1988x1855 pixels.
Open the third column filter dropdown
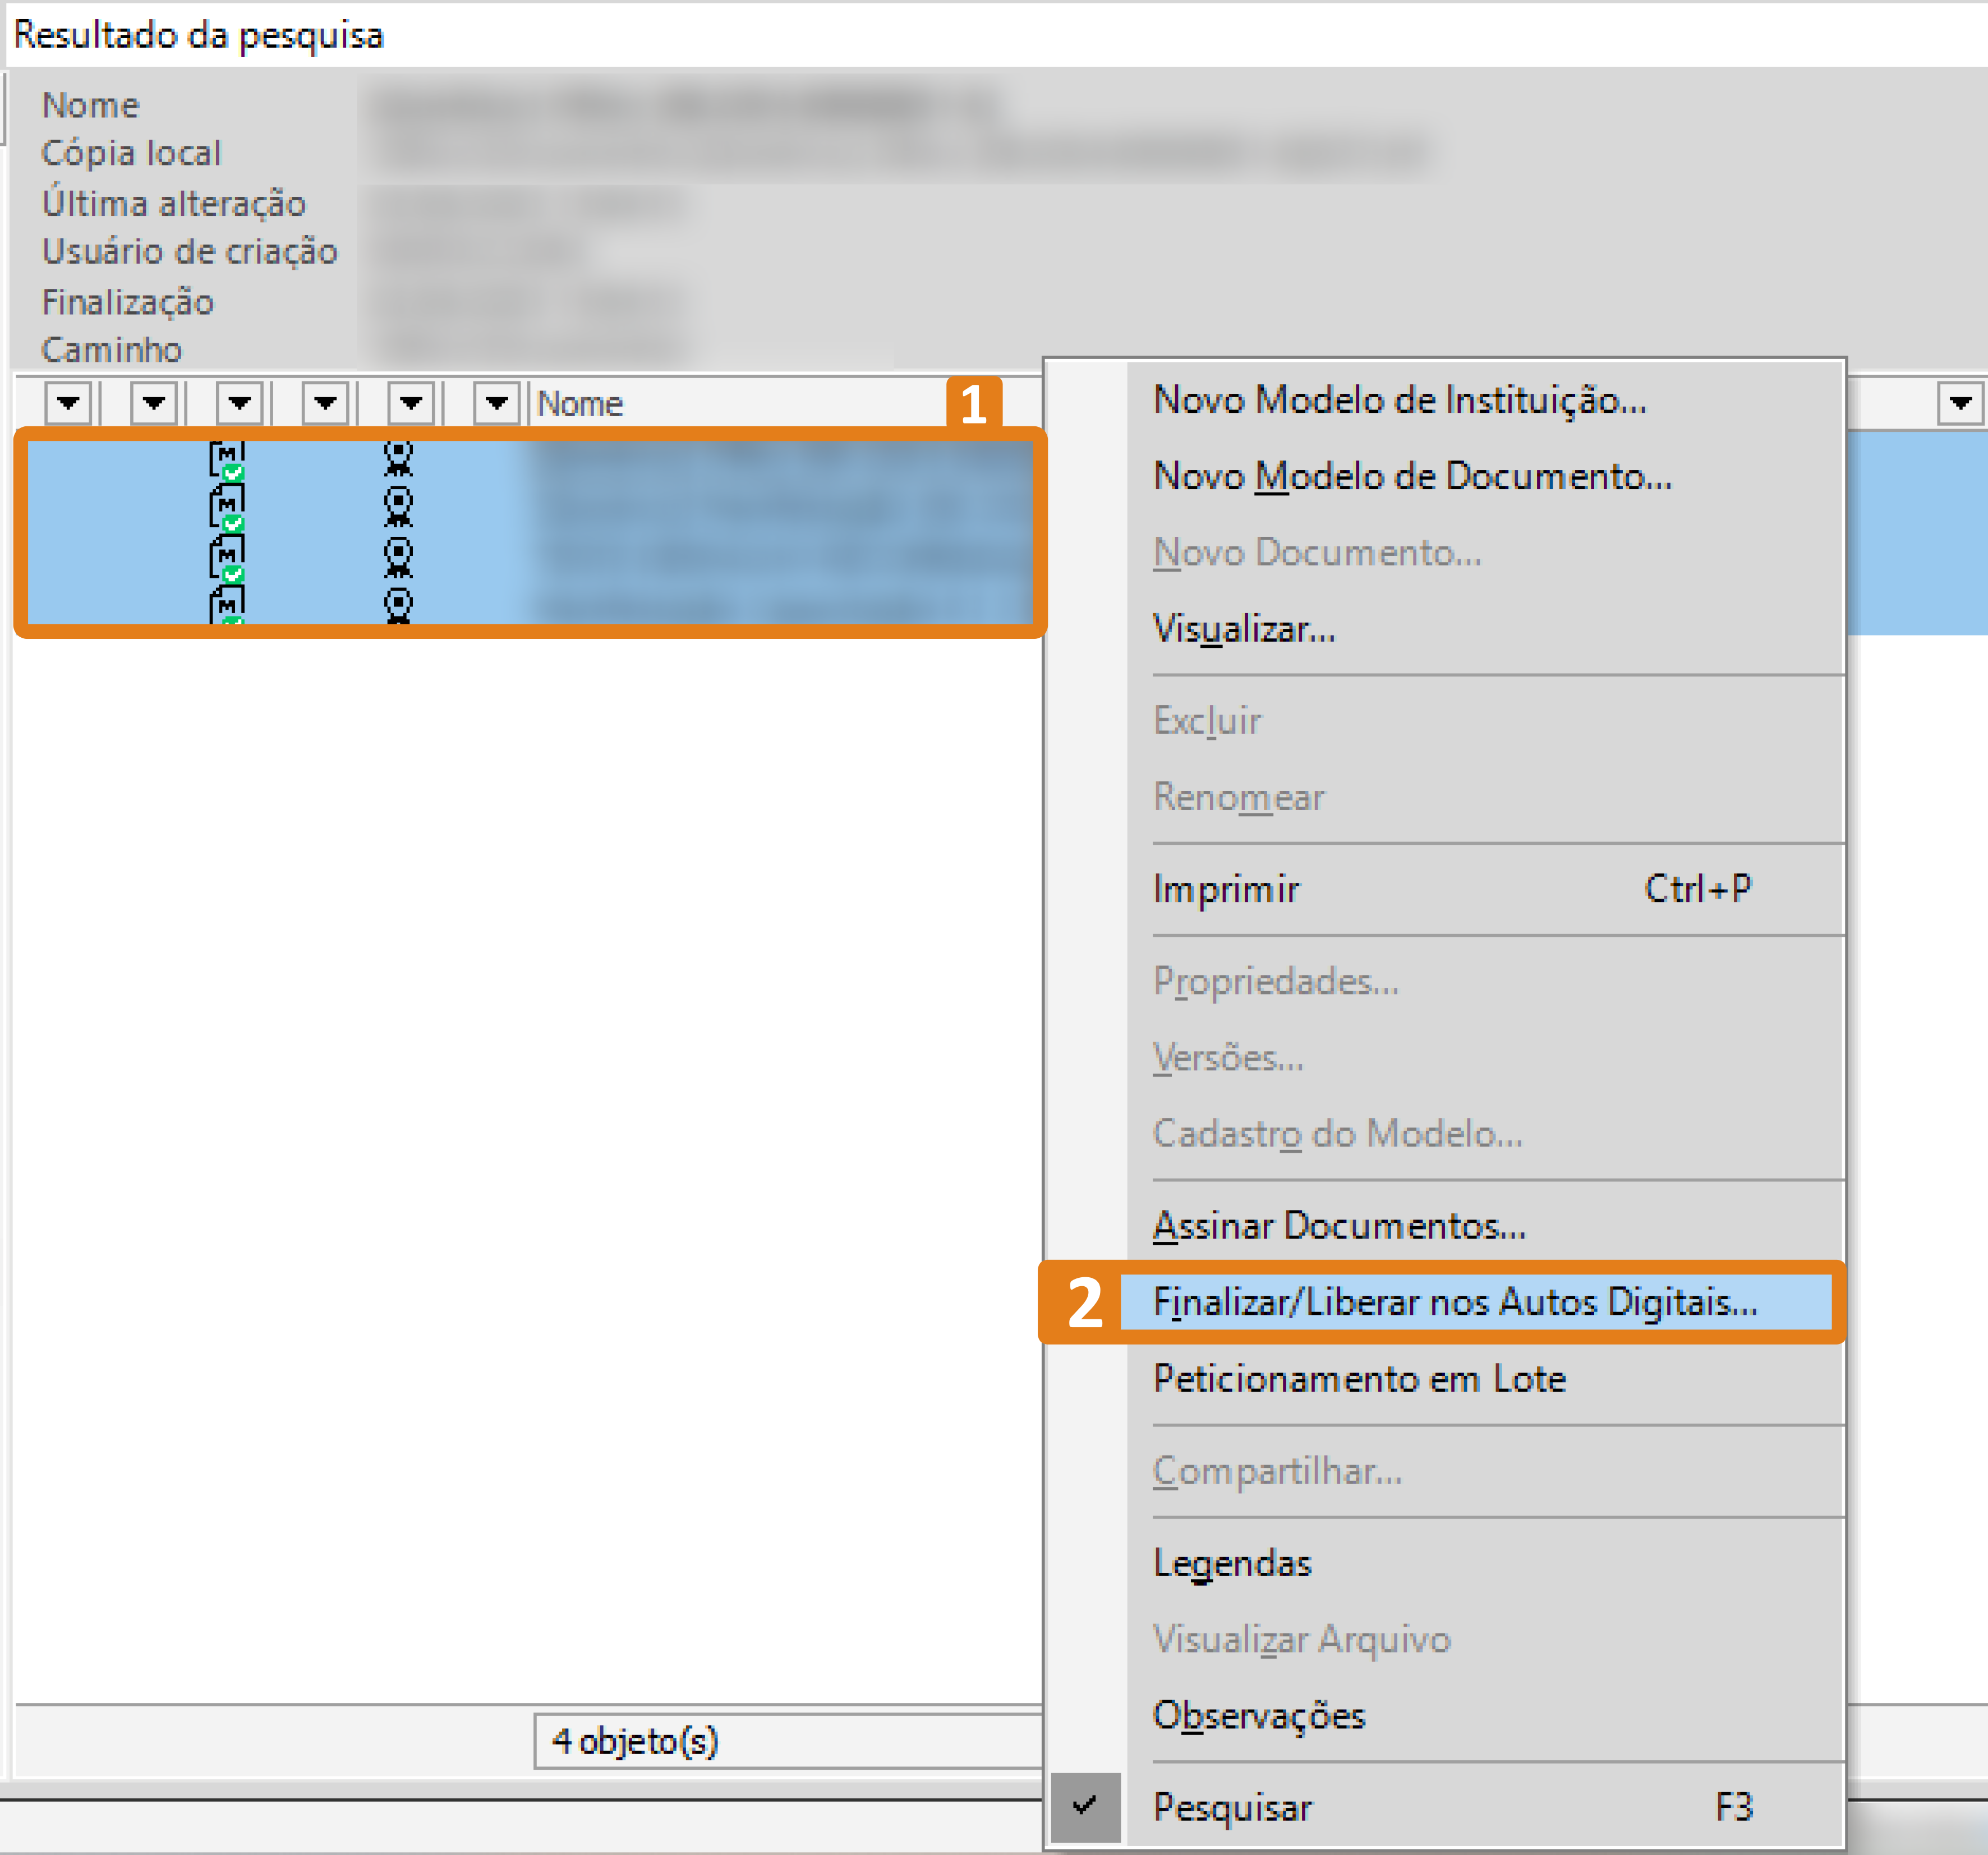point(239,403)
